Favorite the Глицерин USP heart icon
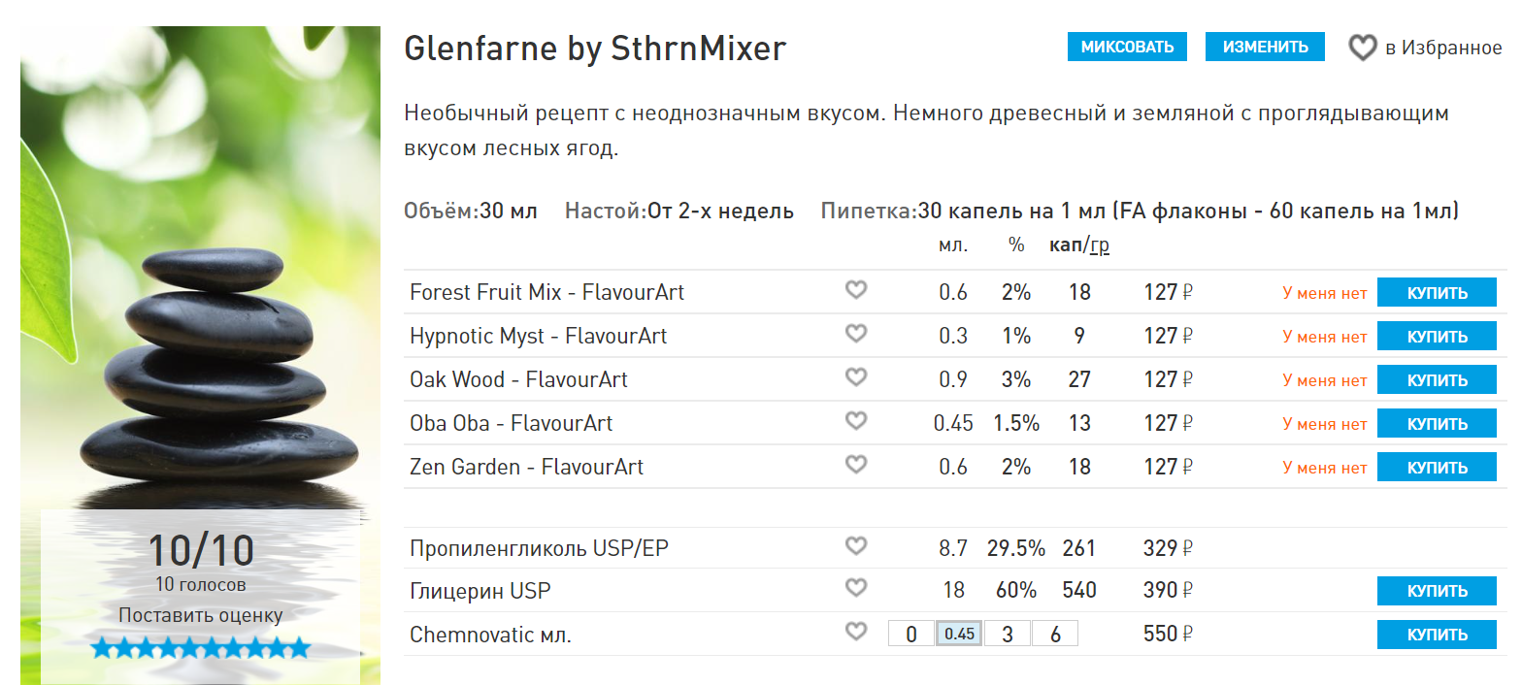Screen dimensions: 1522x685 (855, 588)
